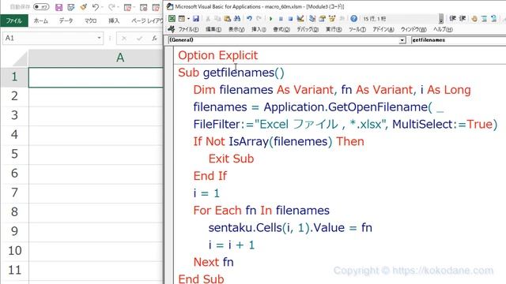The height and width of the screenshot is (284, 506).
Task: Select cell A1 in the worksheet
Action: coord(96,77)
